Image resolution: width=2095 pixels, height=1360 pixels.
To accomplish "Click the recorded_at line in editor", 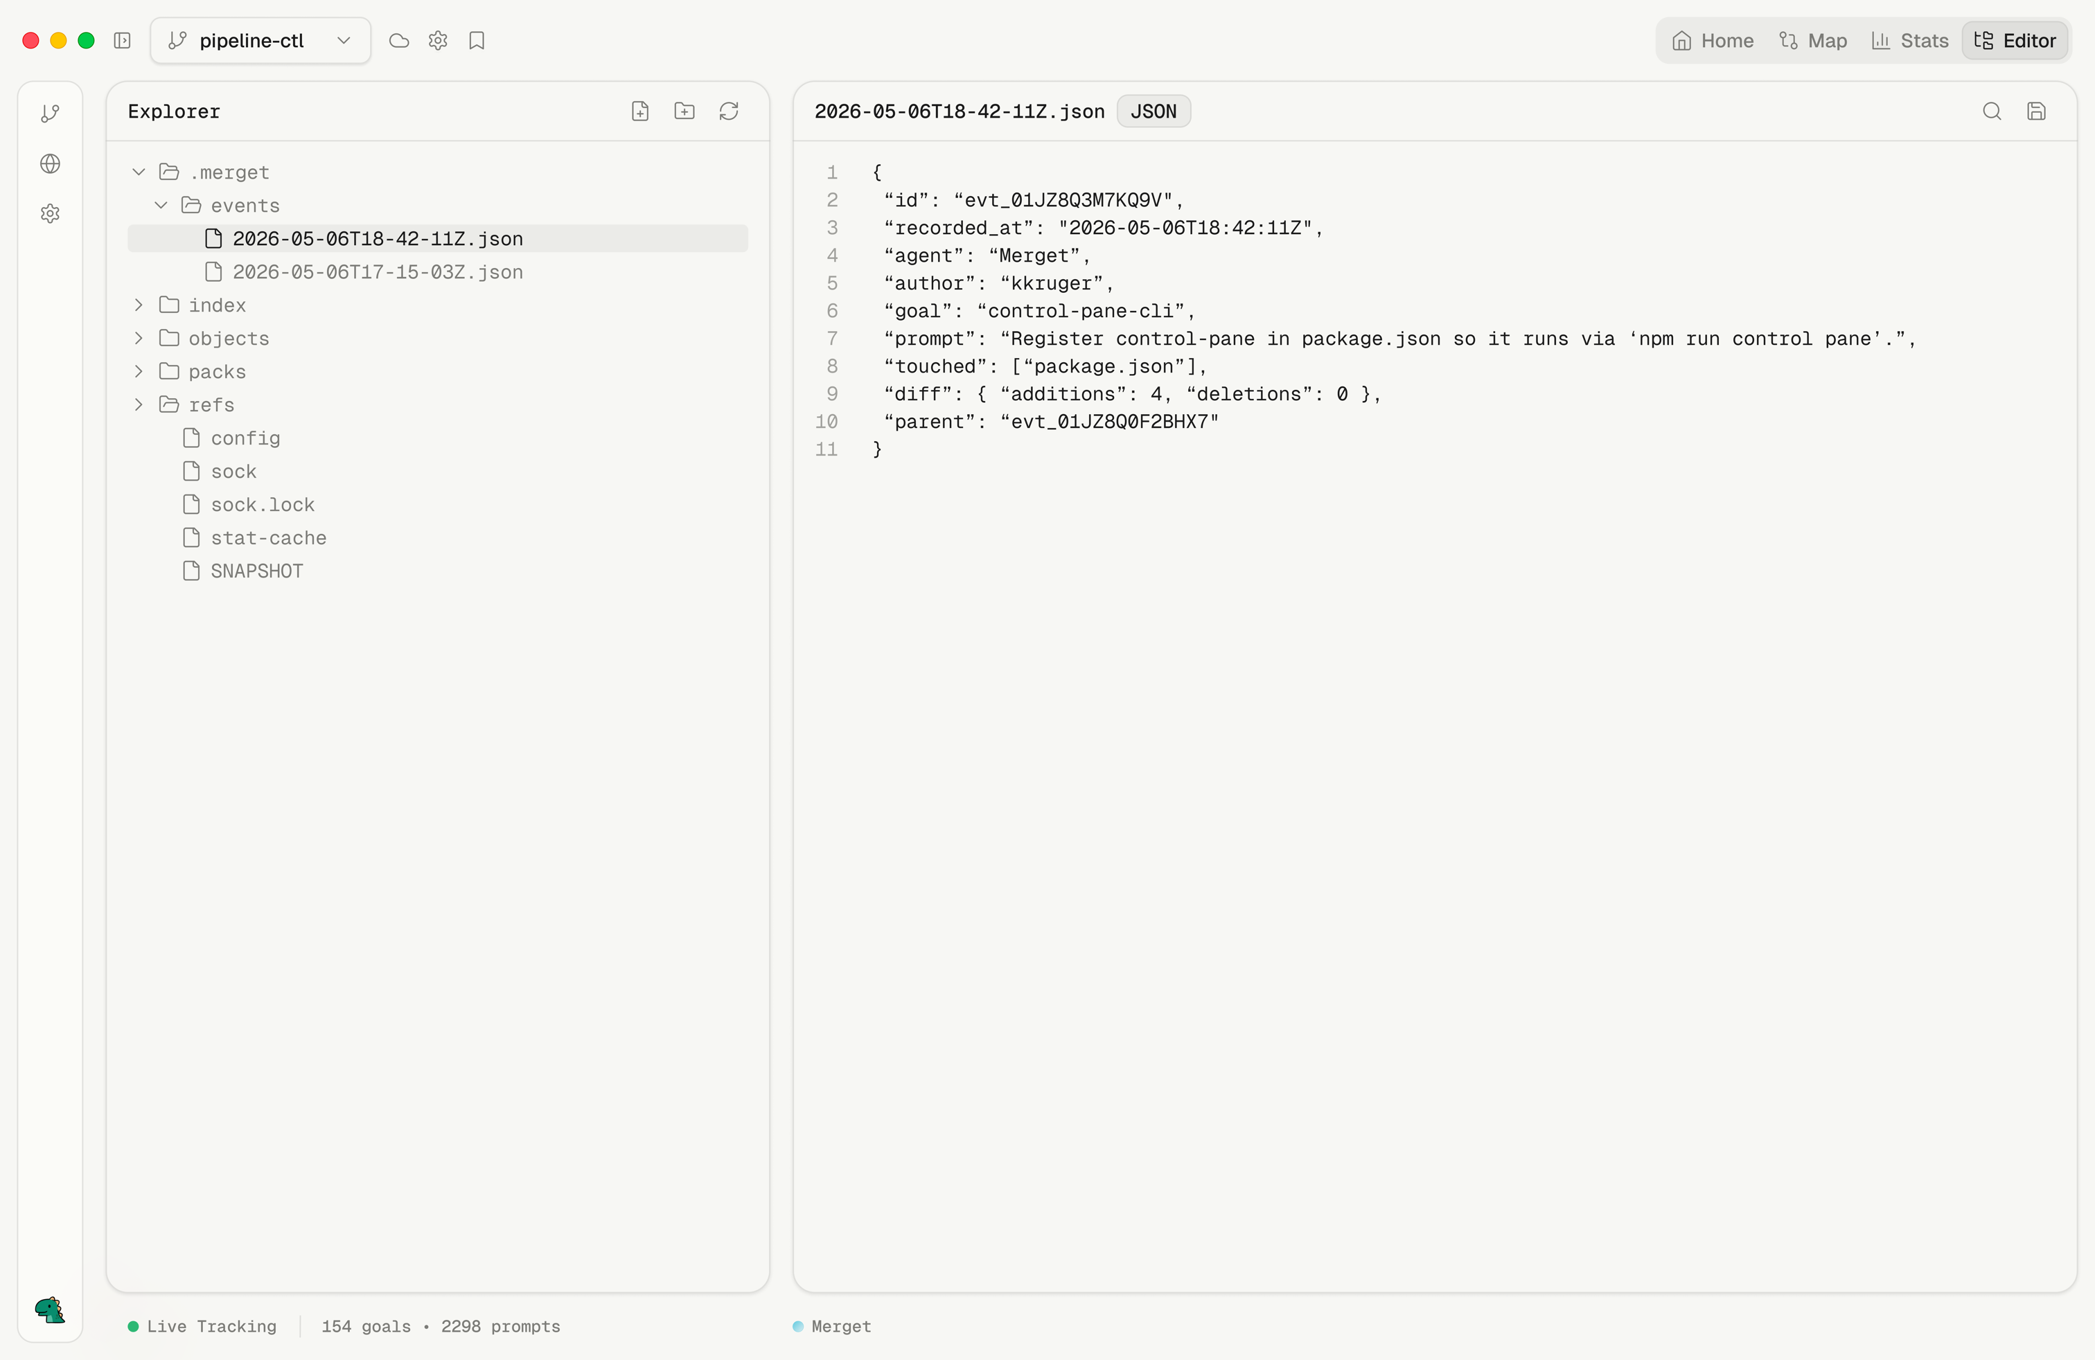I will 1103,228.
